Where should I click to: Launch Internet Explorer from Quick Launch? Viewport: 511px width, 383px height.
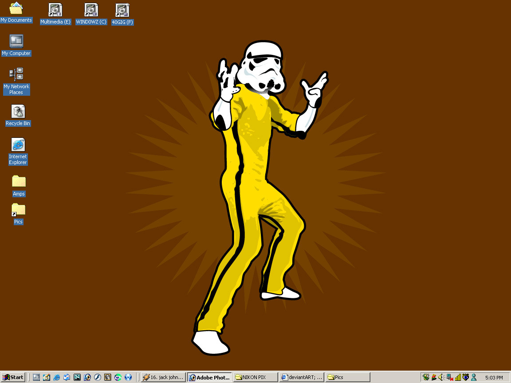[x=57, y=377]
